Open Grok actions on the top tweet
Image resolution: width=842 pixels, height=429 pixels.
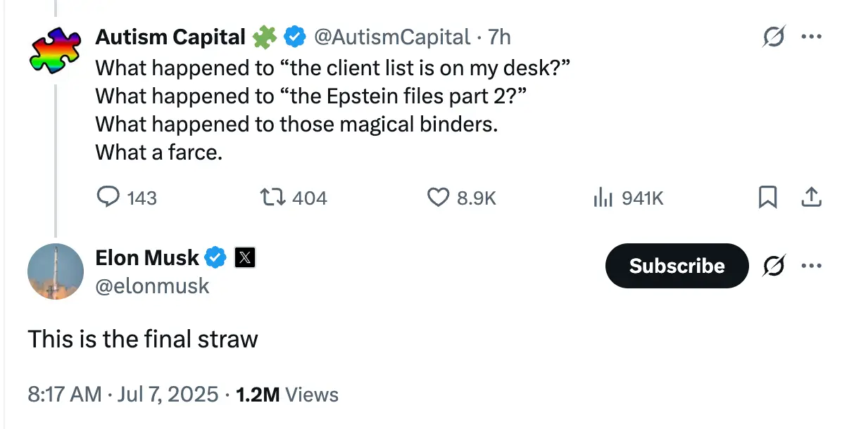click(774, 37)
